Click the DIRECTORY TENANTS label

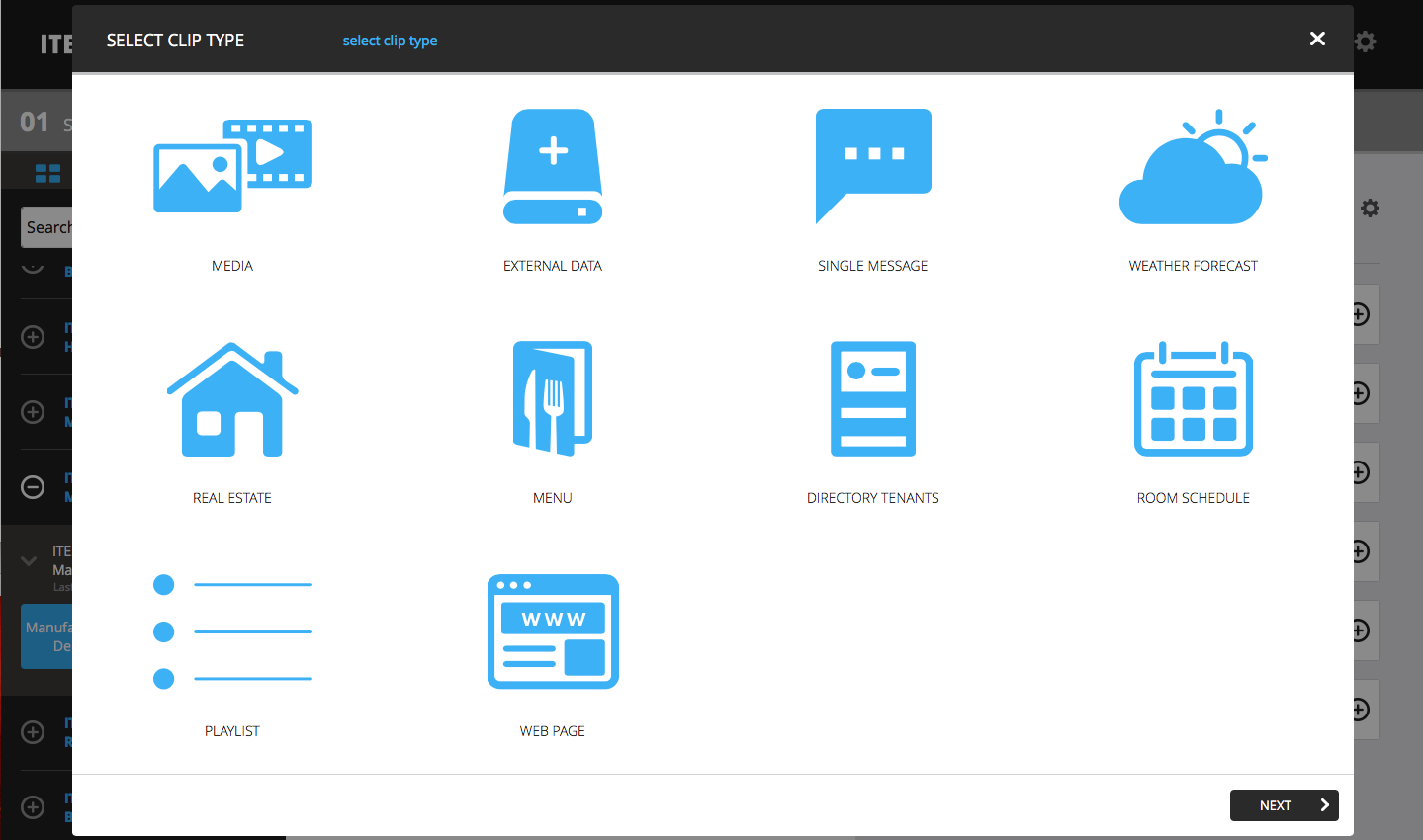[x=873, y=498]
